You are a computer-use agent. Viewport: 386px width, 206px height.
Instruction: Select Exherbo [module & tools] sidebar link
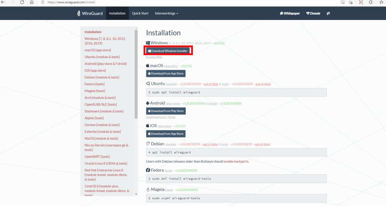pos(103,132)
